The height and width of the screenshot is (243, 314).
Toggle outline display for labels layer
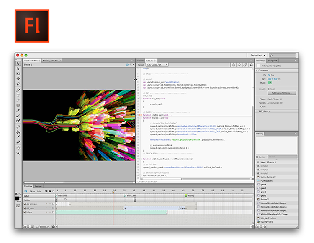point(53,212)
